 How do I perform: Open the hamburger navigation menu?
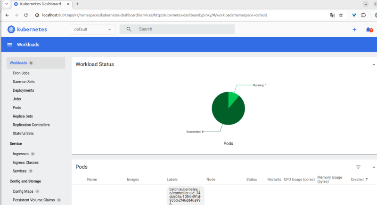coord(9,45)
